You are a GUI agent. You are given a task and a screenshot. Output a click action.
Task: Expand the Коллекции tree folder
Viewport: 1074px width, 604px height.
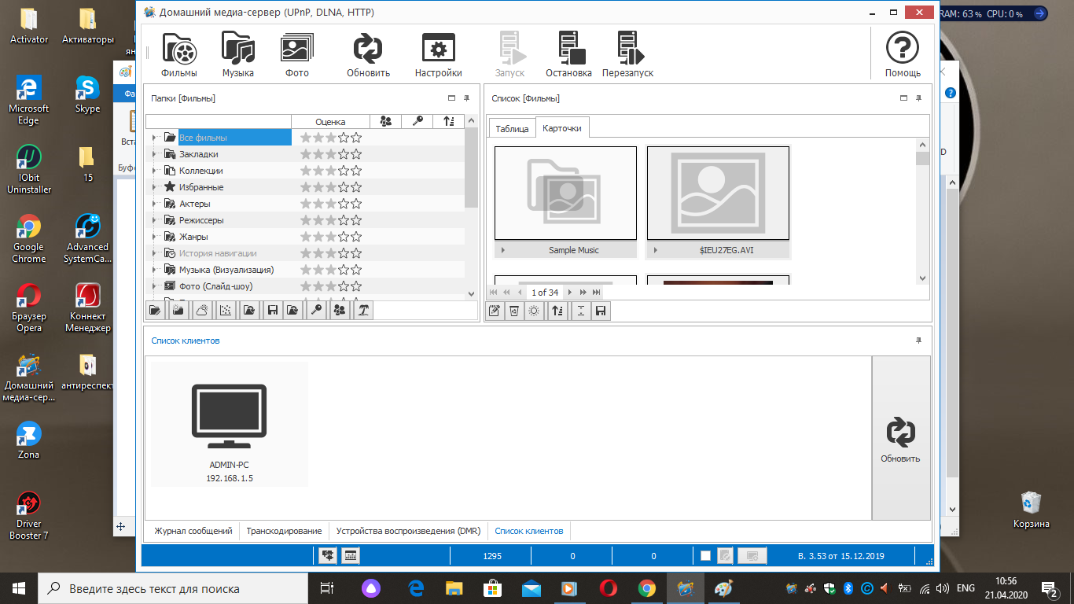[x=154, y=171]
